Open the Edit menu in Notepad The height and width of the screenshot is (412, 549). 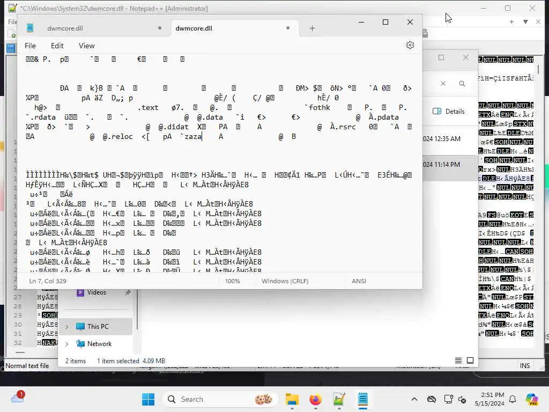tap(57, 46)
